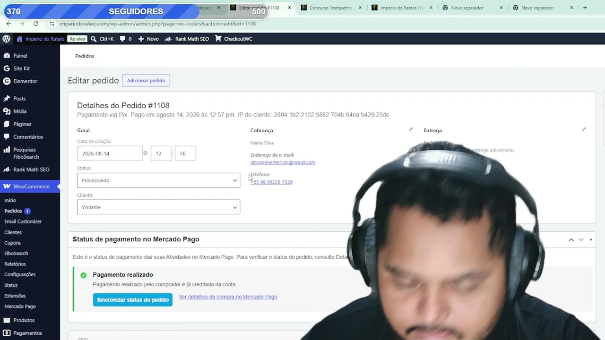The width and height of the screenshot is (605, 340).
Task: Click the creation date field 2026-08-14
Action: coord(110,153)
